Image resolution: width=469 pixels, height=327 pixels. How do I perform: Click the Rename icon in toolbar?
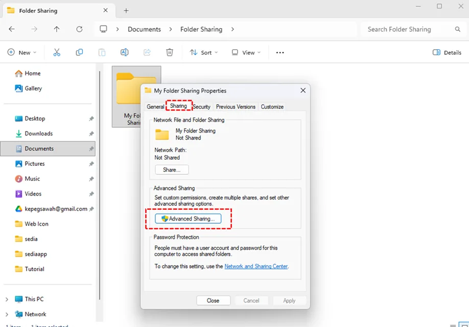point(124,52)
